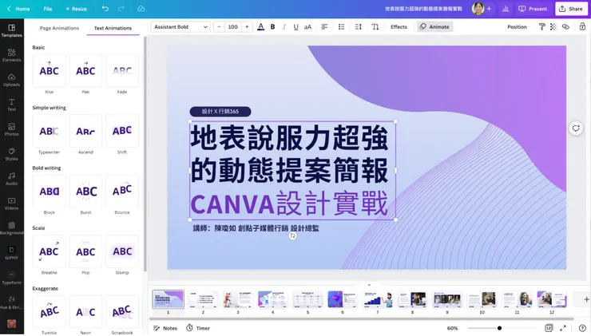
Task: Open the font family dropdown
Action: pyautogui.click(x=180, y=27)
